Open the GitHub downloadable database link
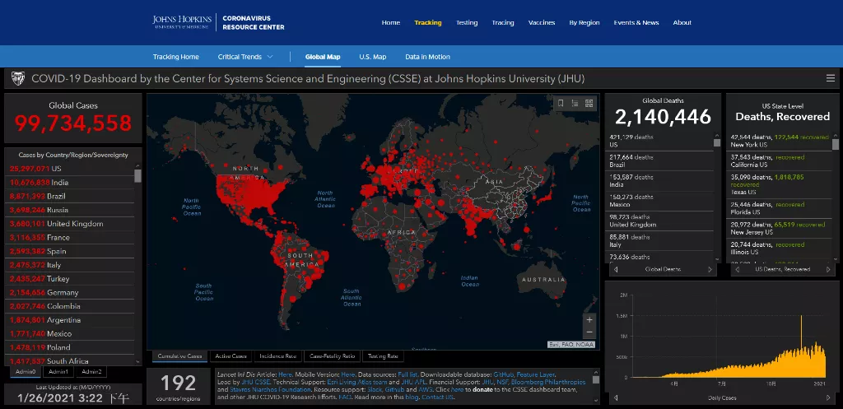 click(503, 374)
